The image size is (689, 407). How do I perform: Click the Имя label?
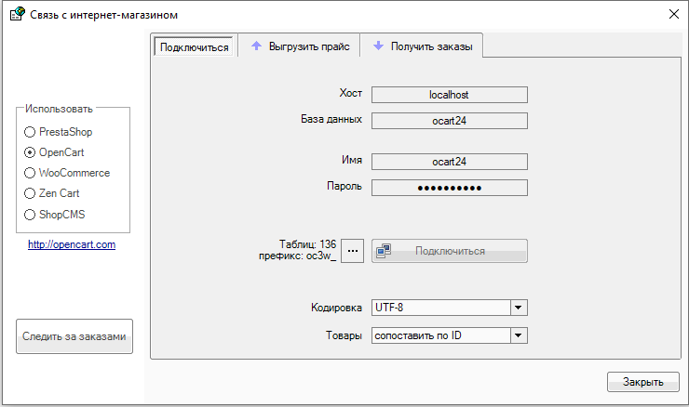click(352, 160)
